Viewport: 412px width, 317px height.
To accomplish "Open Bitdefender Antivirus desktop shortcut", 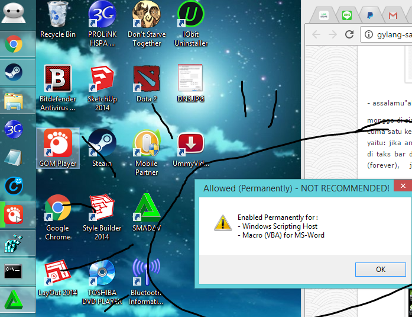I will point(57,88).
